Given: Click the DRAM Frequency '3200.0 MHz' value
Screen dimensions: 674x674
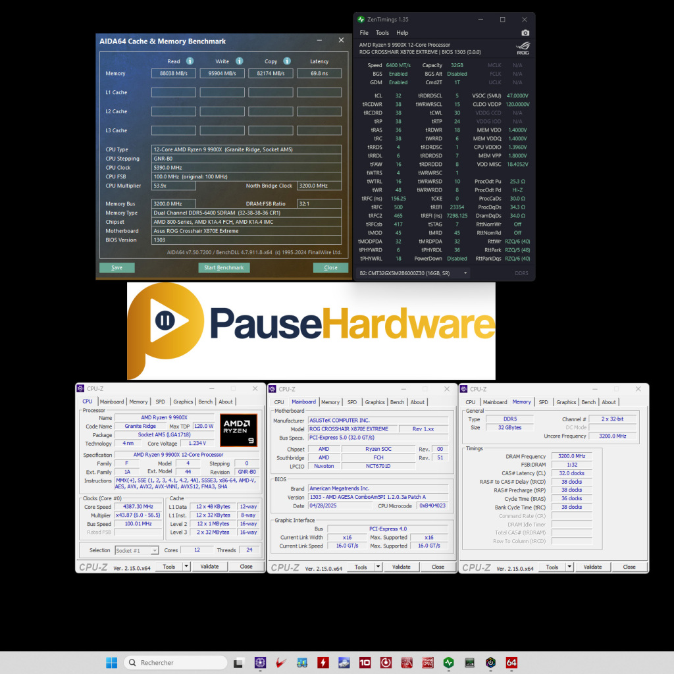Looking at the screenshot, I should pos(571,456).
